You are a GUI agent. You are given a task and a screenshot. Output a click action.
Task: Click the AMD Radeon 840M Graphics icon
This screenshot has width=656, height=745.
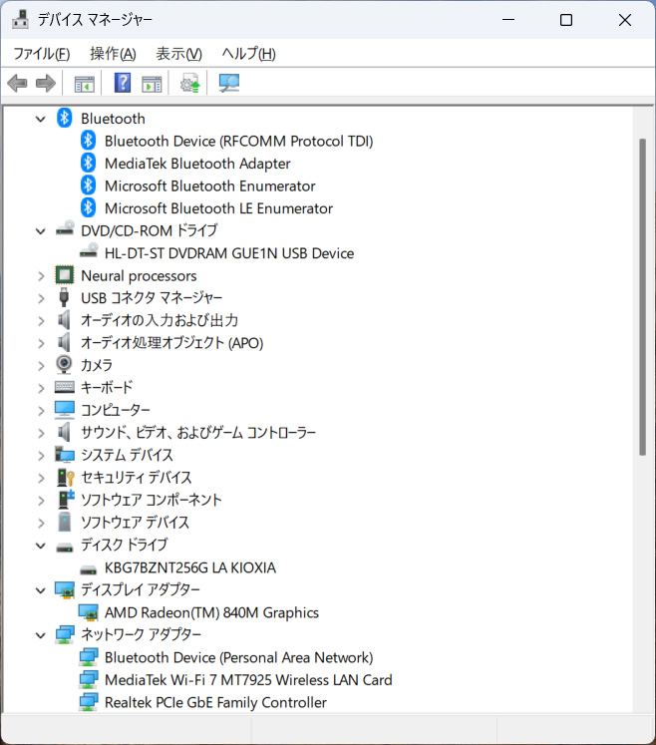tap(89, 612)
